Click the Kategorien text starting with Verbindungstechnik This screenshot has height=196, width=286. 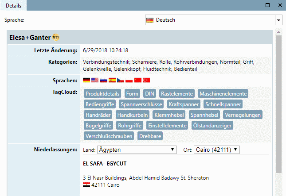coord(168,65)
